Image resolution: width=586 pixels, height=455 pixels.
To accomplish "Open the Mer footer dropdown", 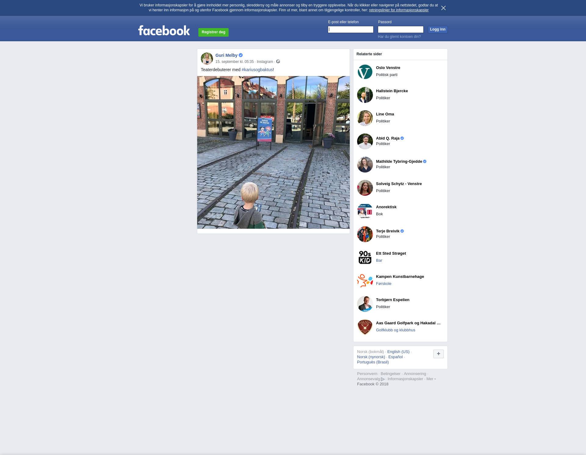I will [431, 379].
